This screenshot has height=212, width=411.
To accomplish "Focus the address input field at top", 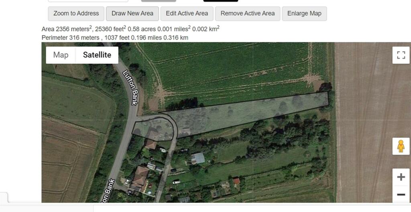I will point(88,1).
